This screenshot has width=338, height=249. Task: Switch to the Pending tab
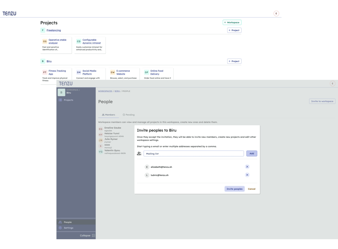pyautogui.click(x=129, y=115)
